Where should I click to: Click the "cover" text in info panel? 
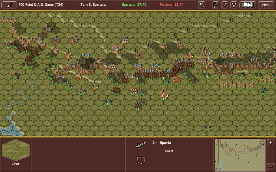coord(169,151)
